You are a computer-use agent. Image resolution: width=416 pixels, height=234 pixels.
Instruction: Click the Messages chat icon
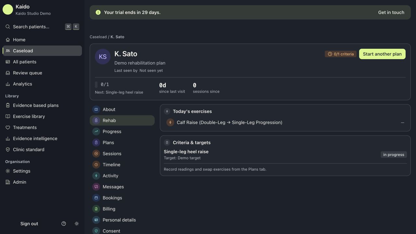tap(96, 187)
